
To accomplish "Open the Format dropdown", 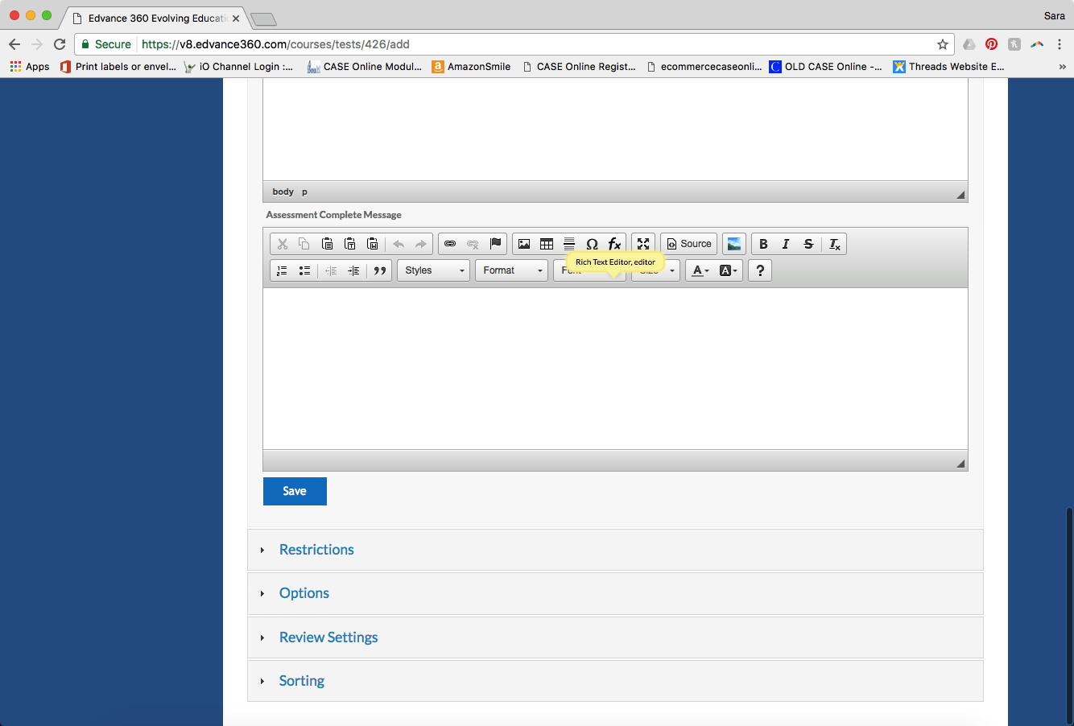I will [x=512, y=270].
